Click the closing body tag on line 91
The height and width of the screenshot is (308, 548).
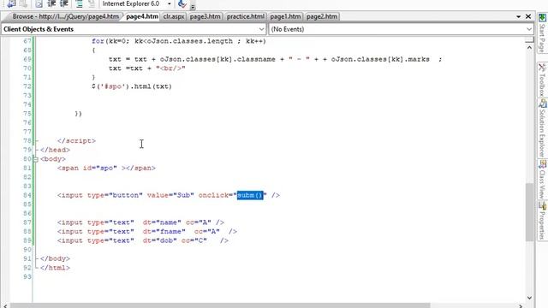[x=55, y=258]
